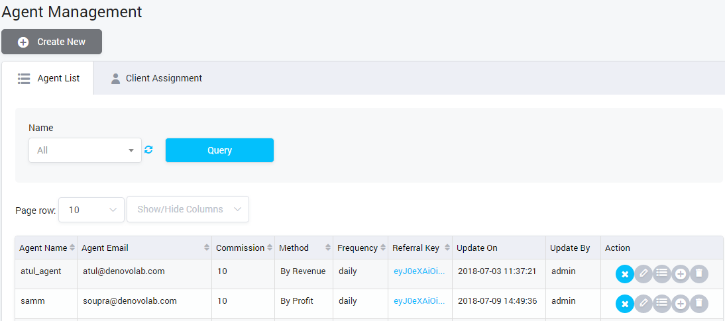Sort the table by Commission column
The width and height of the screenshot is (725, 321).
[243, 248]
